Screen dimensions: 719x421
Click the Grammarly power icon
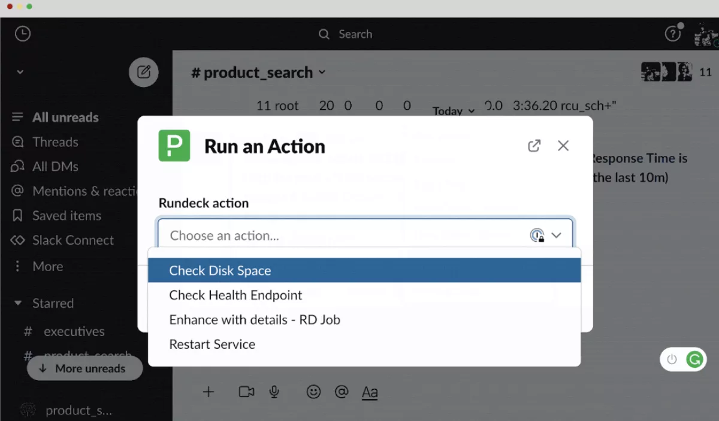click(672, 359)
